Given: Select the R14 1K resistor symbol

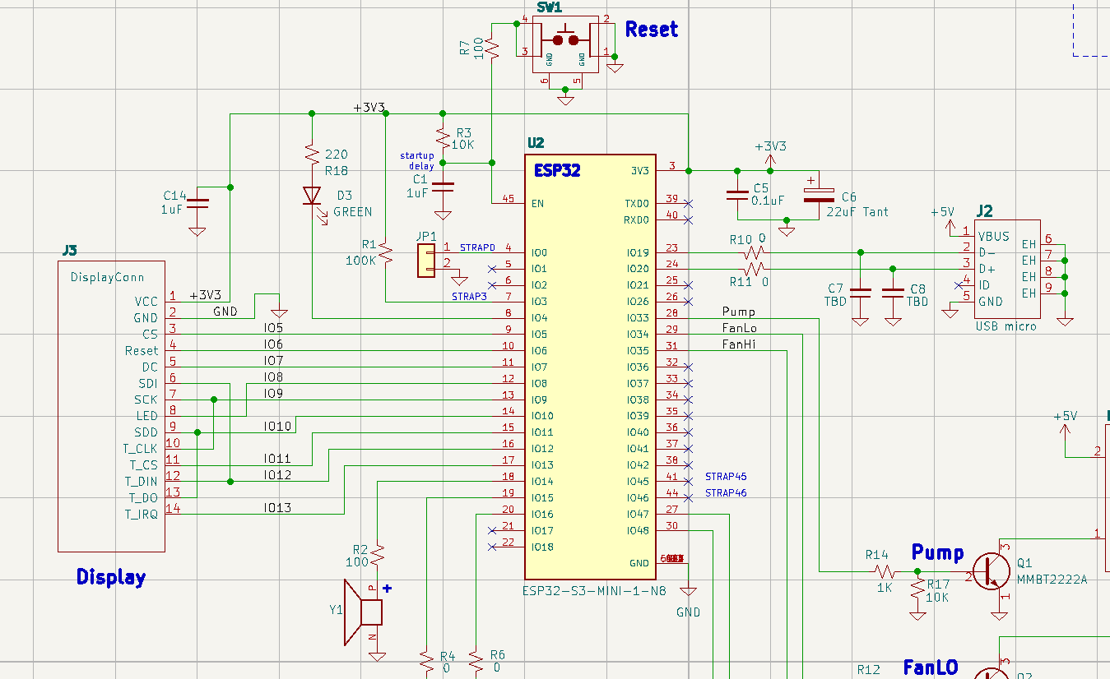Looking at the screenshot, I should tap(885, 570).
